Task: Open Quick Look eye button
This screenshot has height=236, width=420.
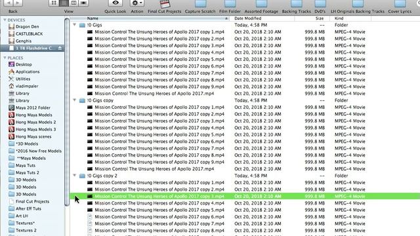Action: (x=115, y=3)
